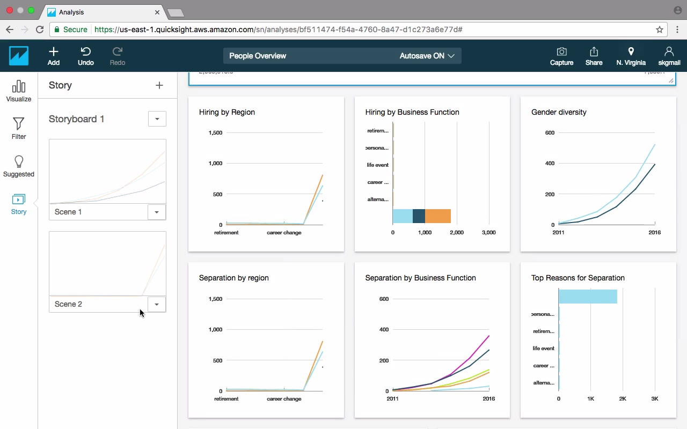The width and height of the screenshot is (687, 429).
Task: Add a new scene with plus icon
Action: [159, 85]
